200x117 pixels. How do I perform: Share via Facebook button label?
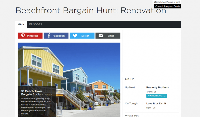pos(58,36)
